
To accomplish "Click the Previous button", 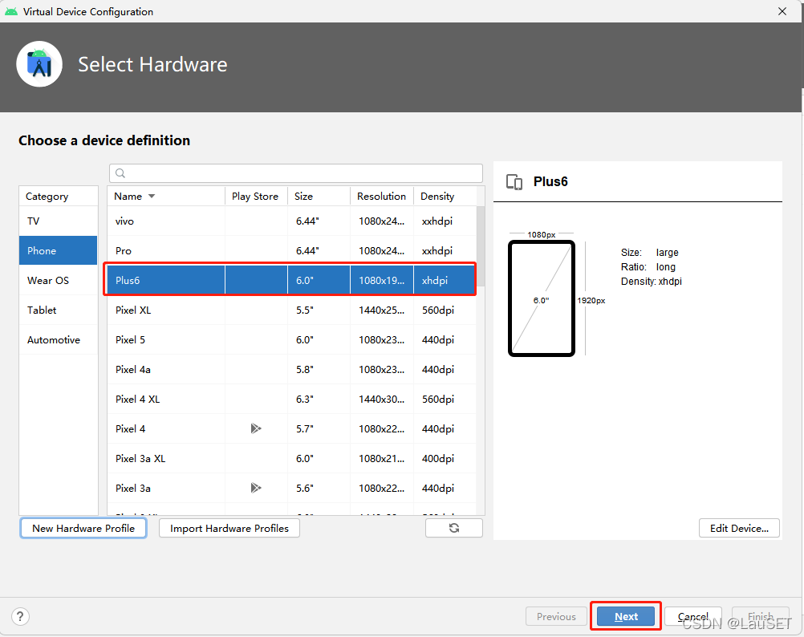I will [556, 616].
